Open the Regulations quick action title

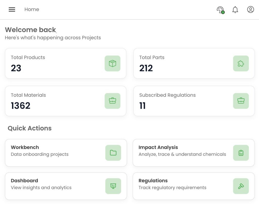[153, 181]
